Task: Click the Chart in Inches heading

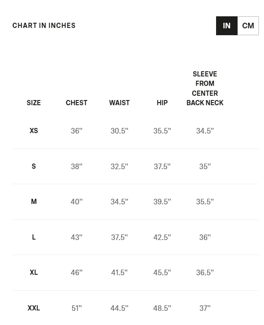Action: pyautogui.click(x=44, y=25)
